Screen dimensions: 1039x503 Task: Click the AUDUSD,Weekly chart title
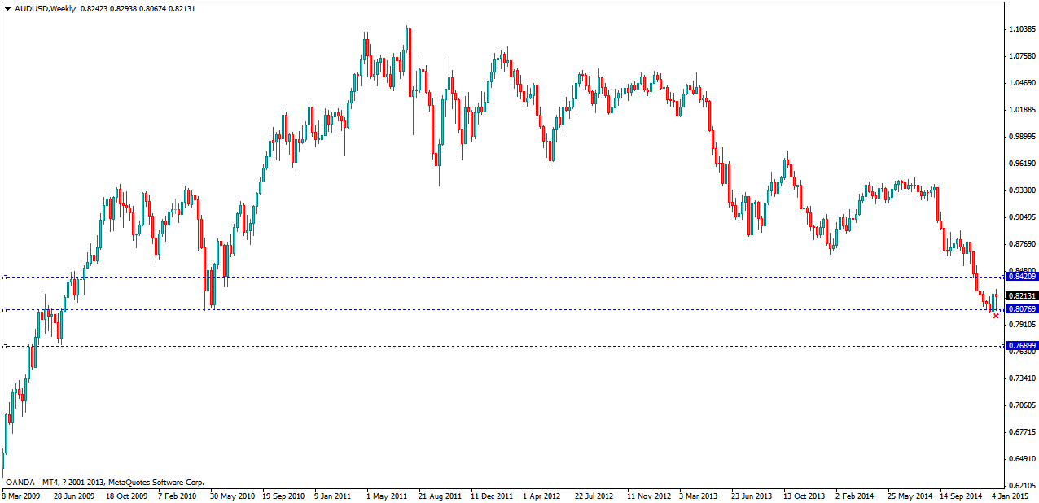tap(45, 8)
